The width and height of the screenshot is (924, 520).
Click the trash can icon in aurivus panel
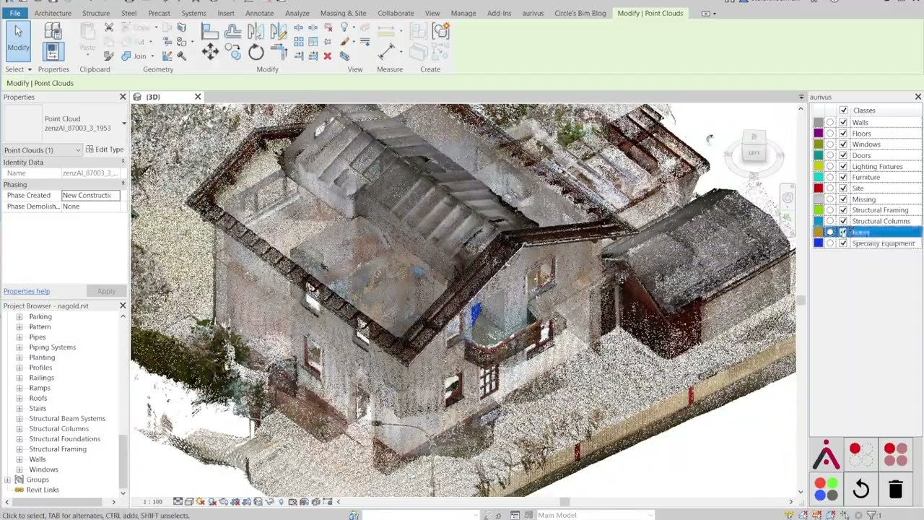point(895,489)
